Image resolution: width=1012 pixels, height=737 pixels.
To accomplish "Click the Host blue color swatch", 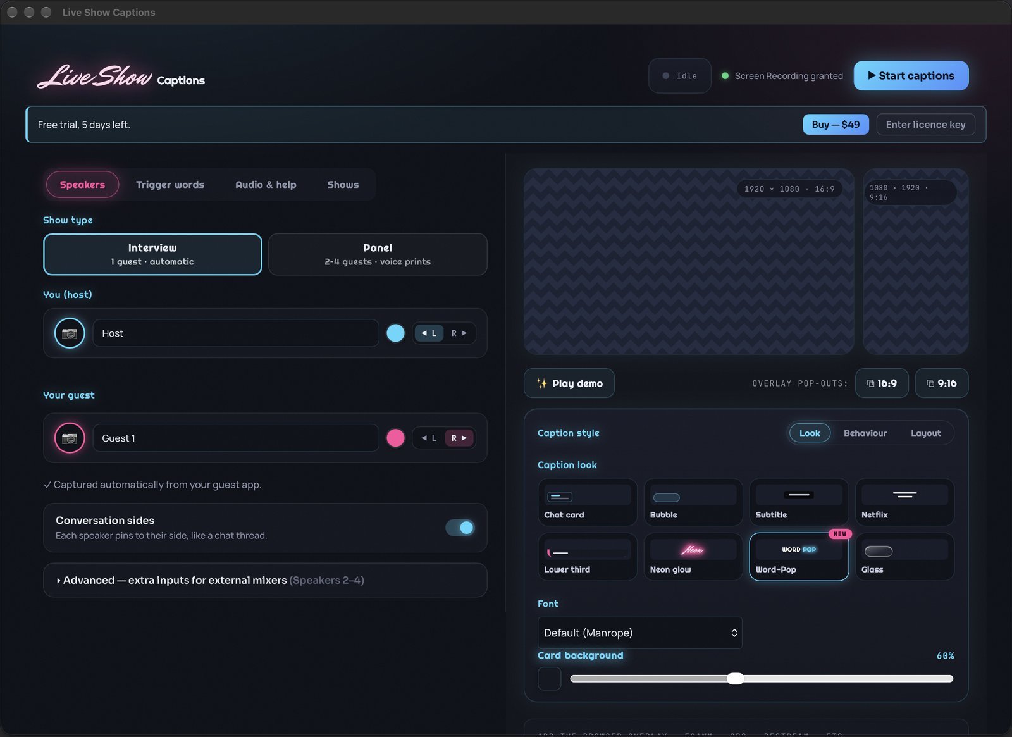I will click(x=395, y=333).
